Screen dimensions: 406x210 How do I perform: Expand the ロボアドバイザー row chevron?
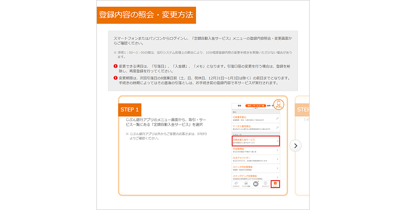coord(277,159)
